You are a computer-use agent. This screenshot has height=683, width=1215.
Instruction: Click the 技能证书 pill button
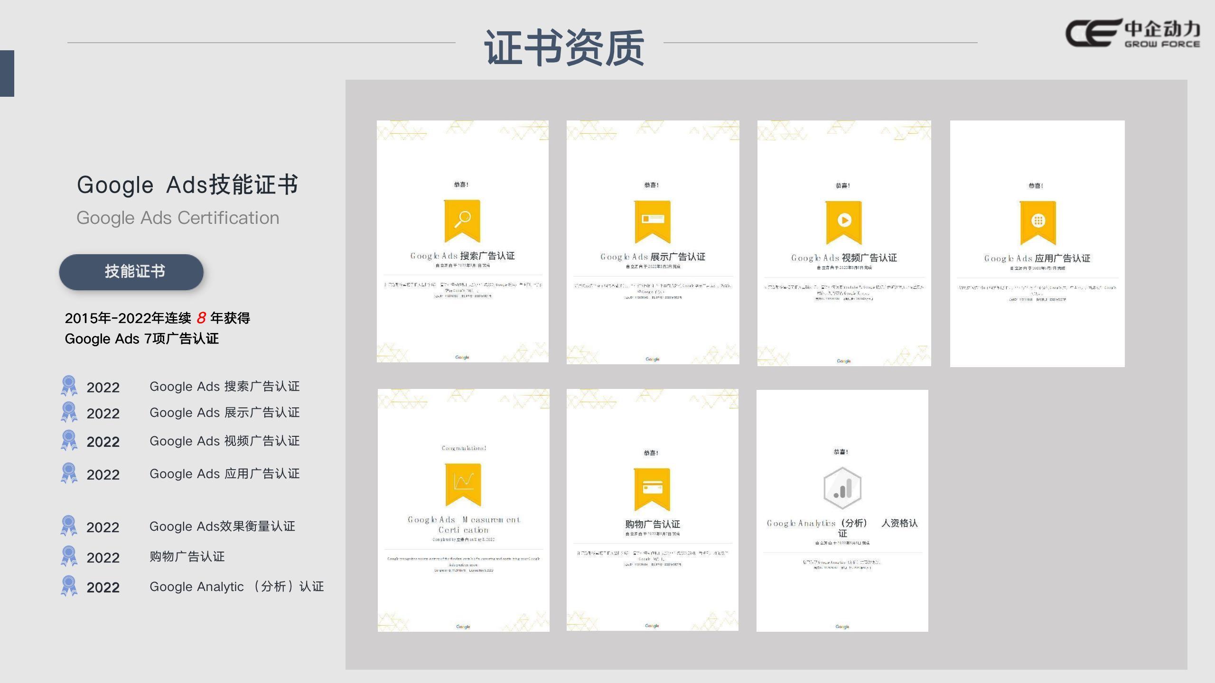point(131,272)
